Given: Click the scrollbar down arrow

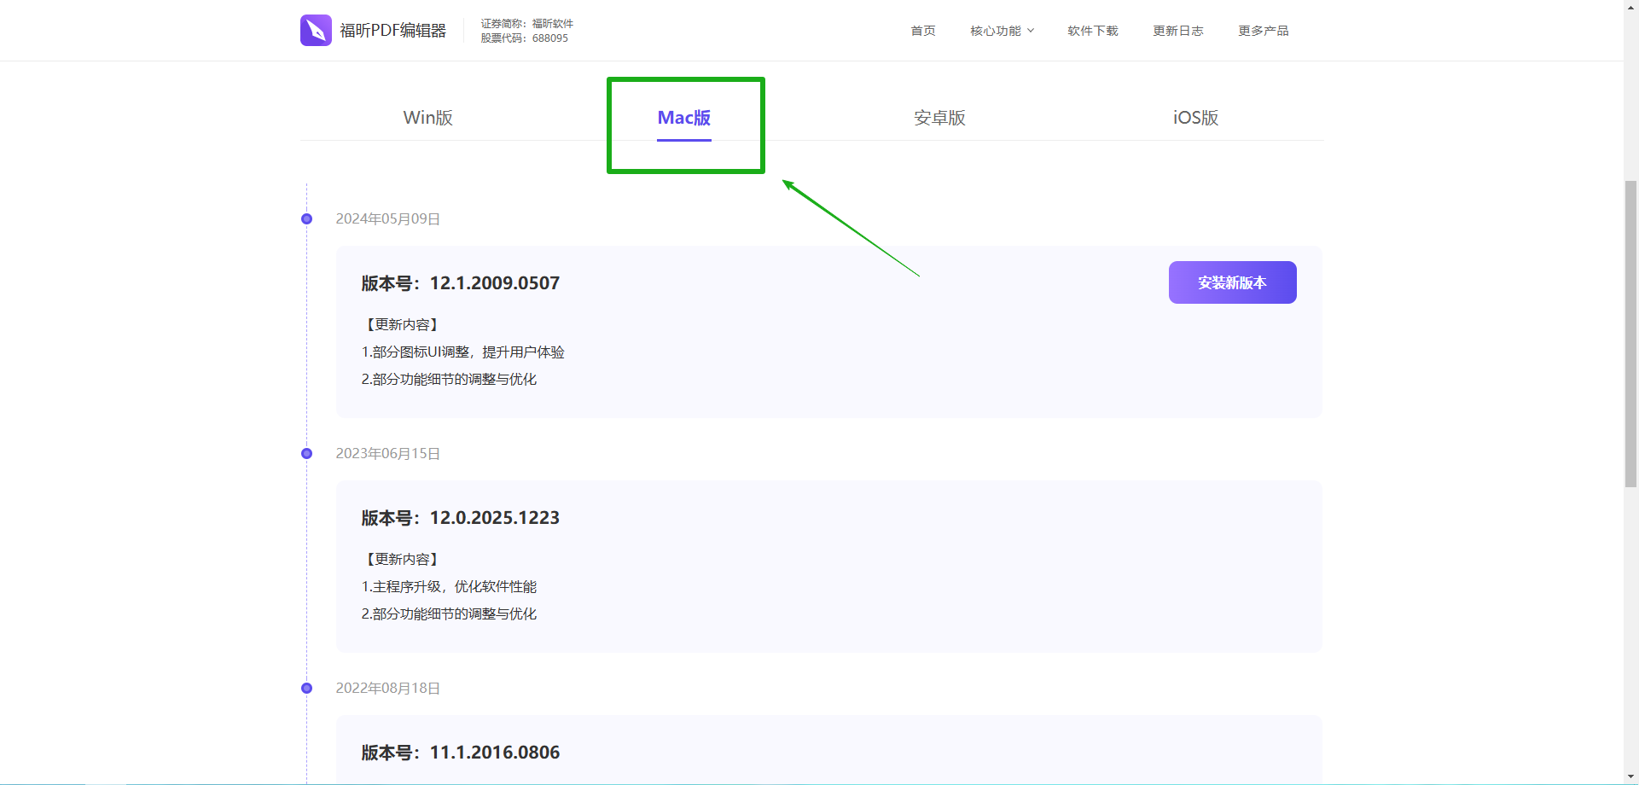Looking at the screenshot, I should coord(1630,777).
